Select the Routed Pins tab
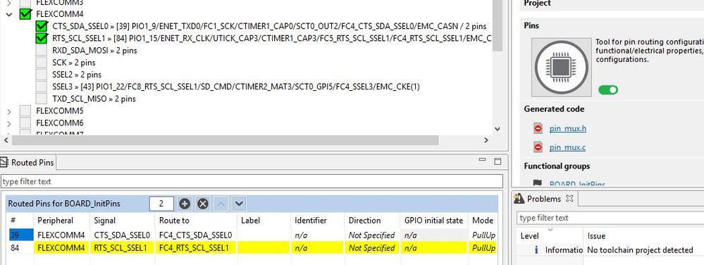Viewport: 704px width, 265px height. [x=28, y=163]
